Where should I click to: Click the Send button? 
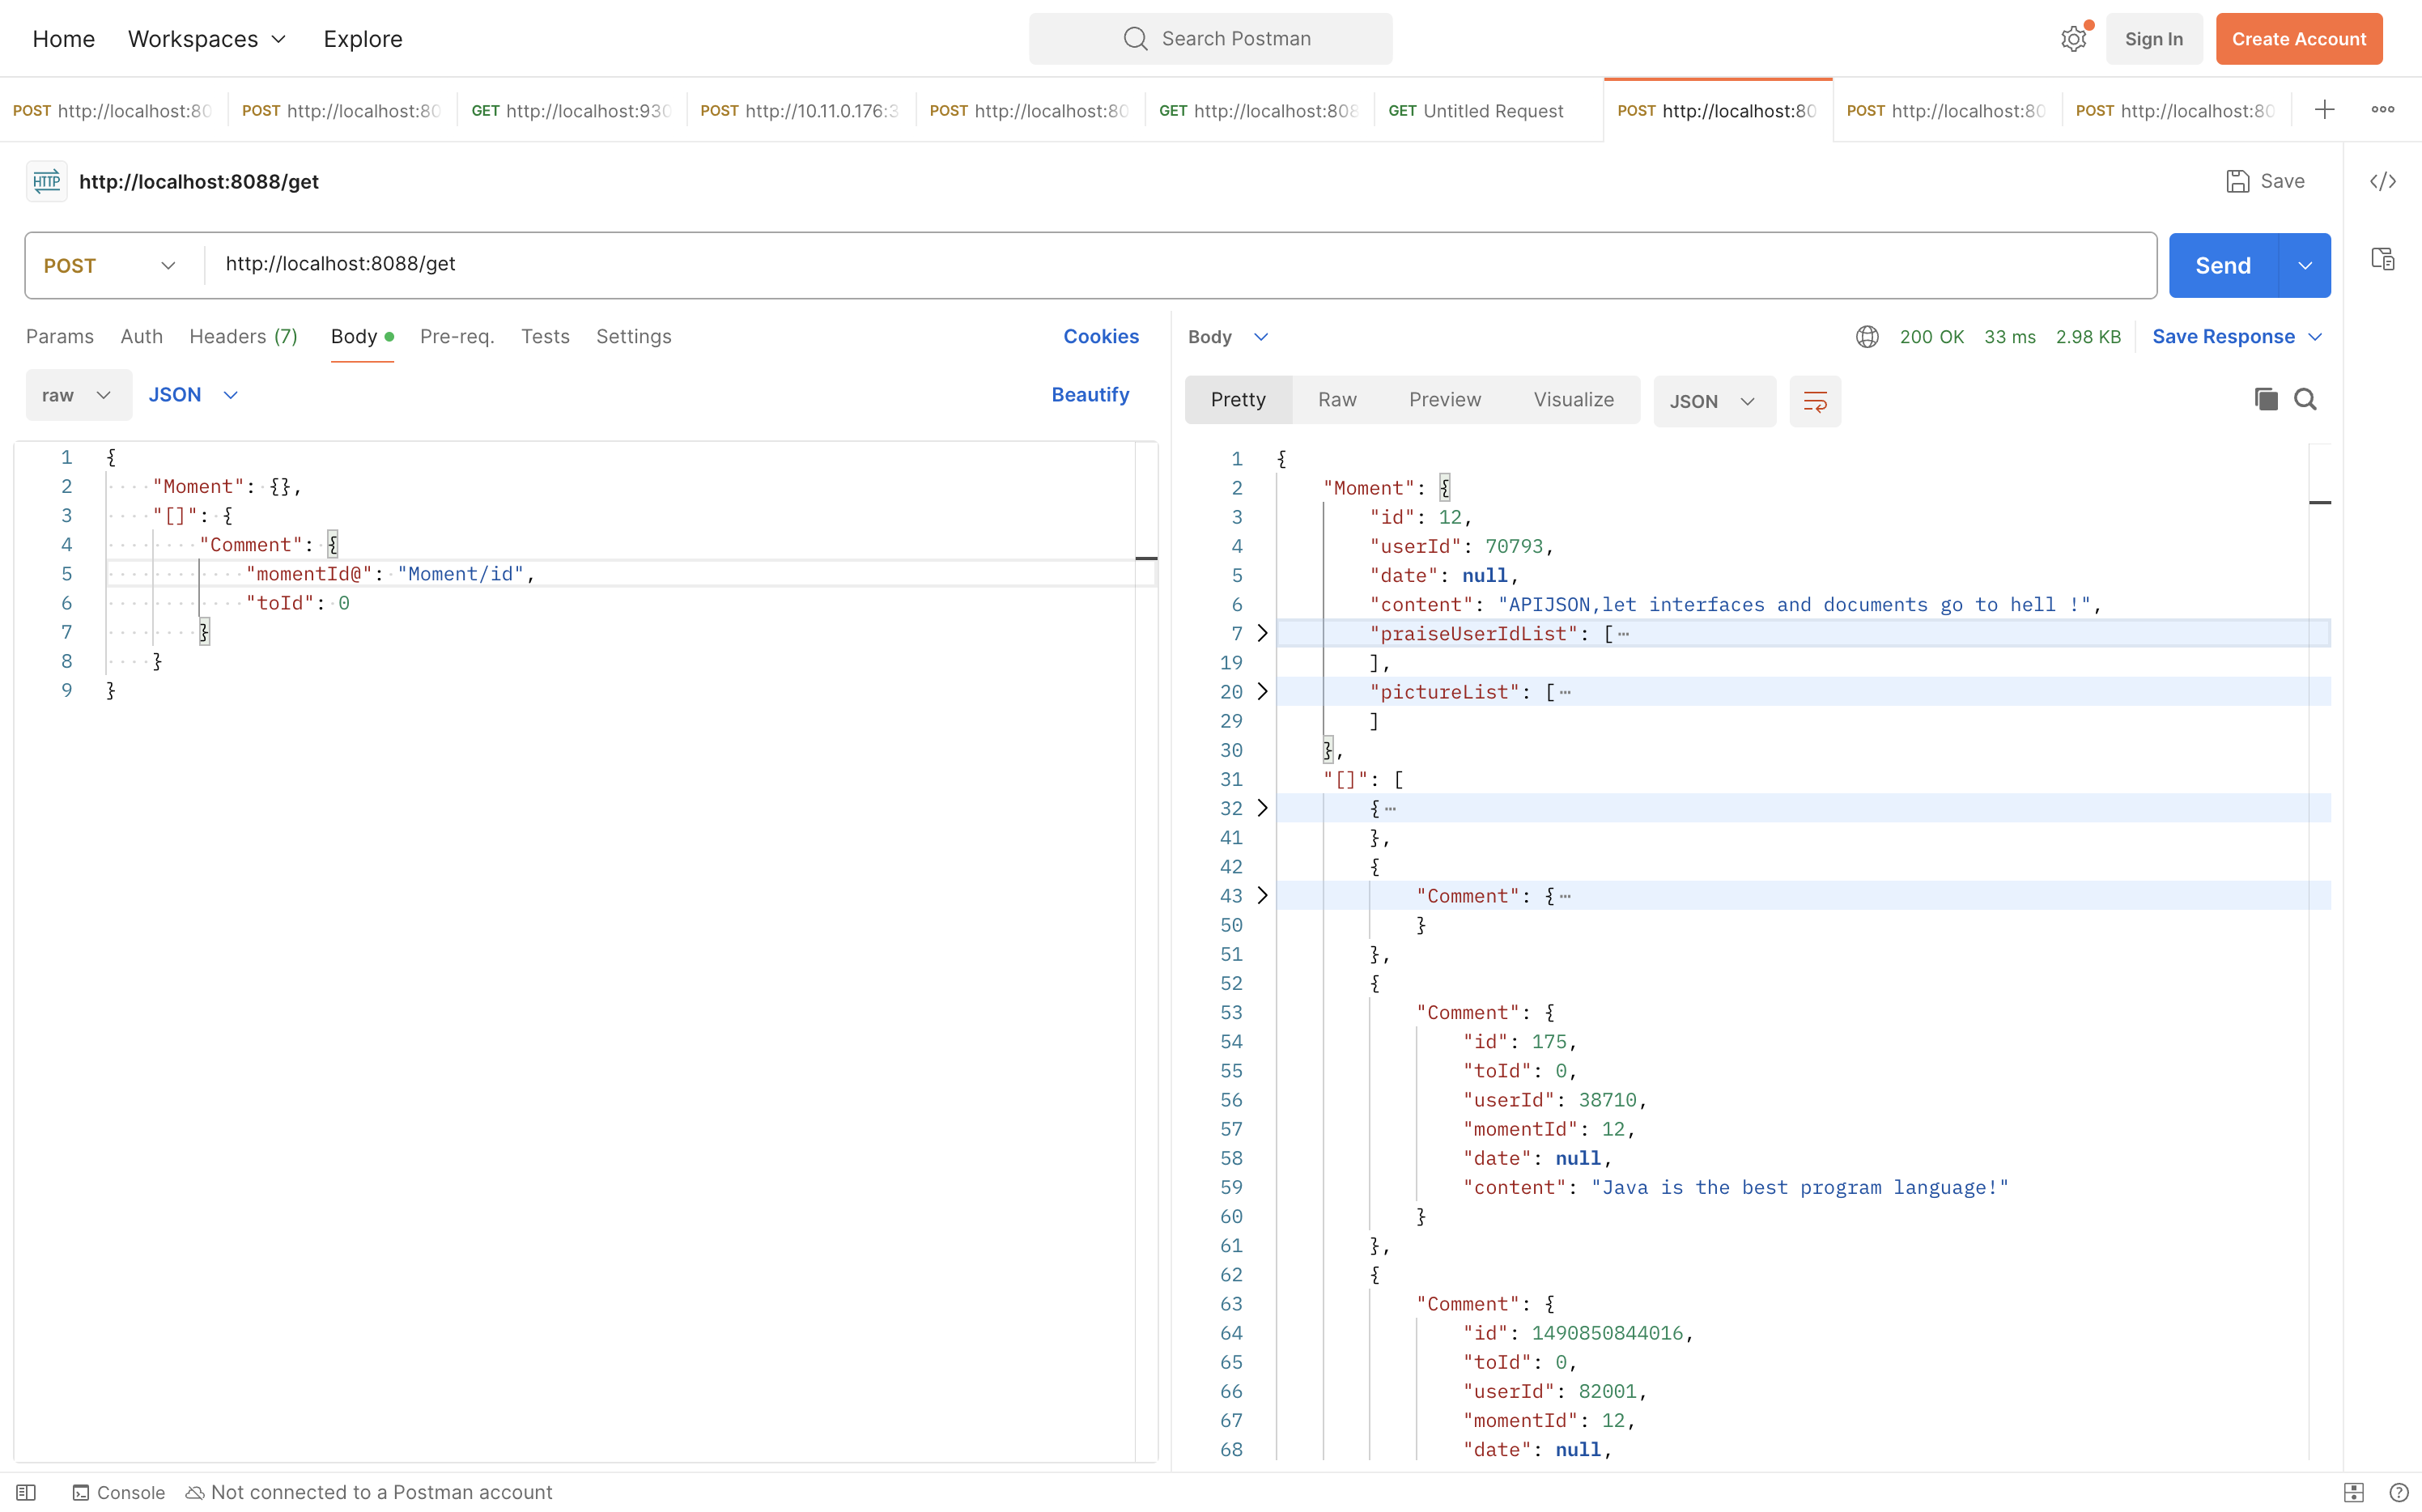click(x=2223, y=265)
